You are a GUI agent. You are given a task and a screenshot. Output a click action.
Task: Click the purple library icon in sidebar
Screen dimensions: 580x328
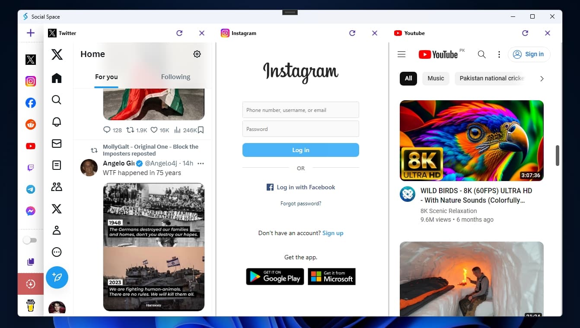click(x=30, y=262)
